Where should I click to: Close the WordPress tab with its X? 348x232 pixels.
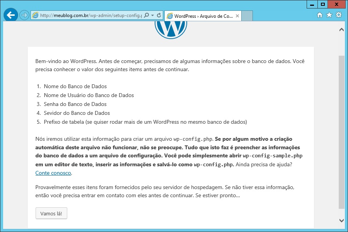237,16
